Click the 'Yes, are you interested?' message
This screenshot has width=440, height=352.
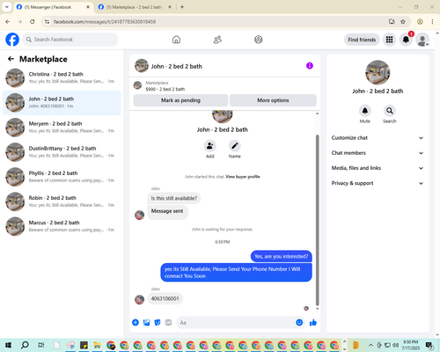[x=282, y=256]
